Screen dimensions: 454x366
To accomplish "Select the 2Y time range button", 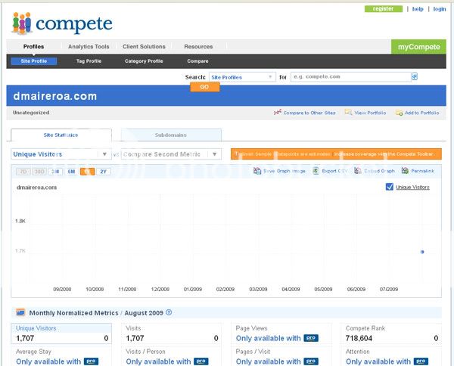I will (x=104, y=172).
